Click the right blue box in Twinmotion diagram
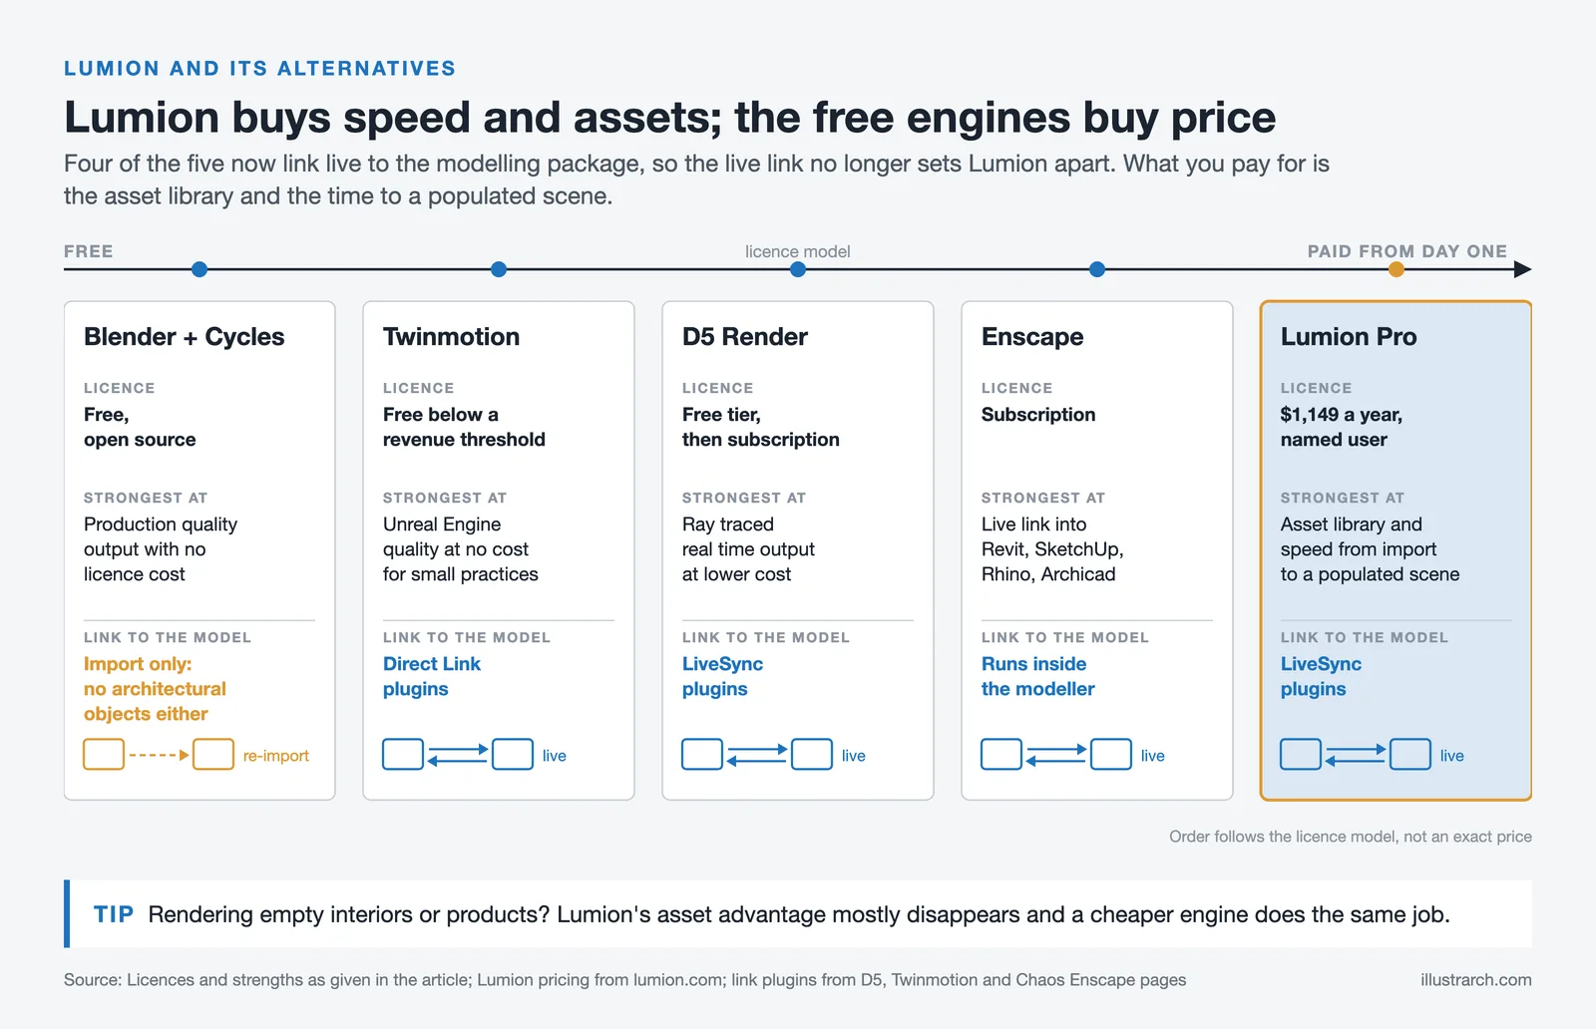The height and width of the screenshot is (1029, 1596). click(513, 754)
